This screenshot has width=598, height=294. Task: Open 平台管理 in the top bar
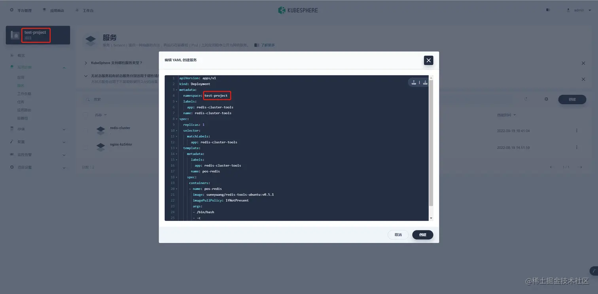coord(21,10)
